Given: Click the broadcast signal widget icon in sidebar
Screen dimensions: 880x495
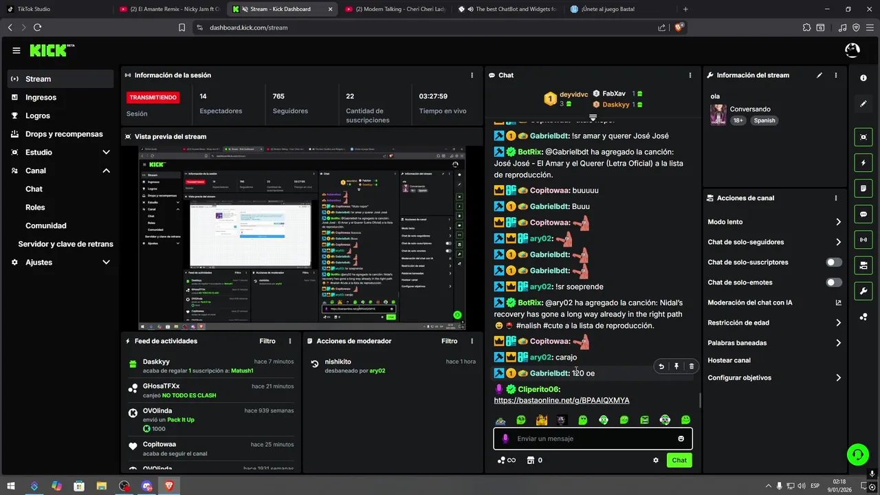Looking at the screenshot, I should click(863, 239).
